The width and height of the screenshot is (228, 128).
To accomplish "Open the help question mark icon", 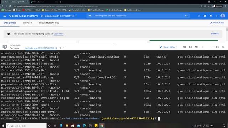I will click(x=205, y=16).
